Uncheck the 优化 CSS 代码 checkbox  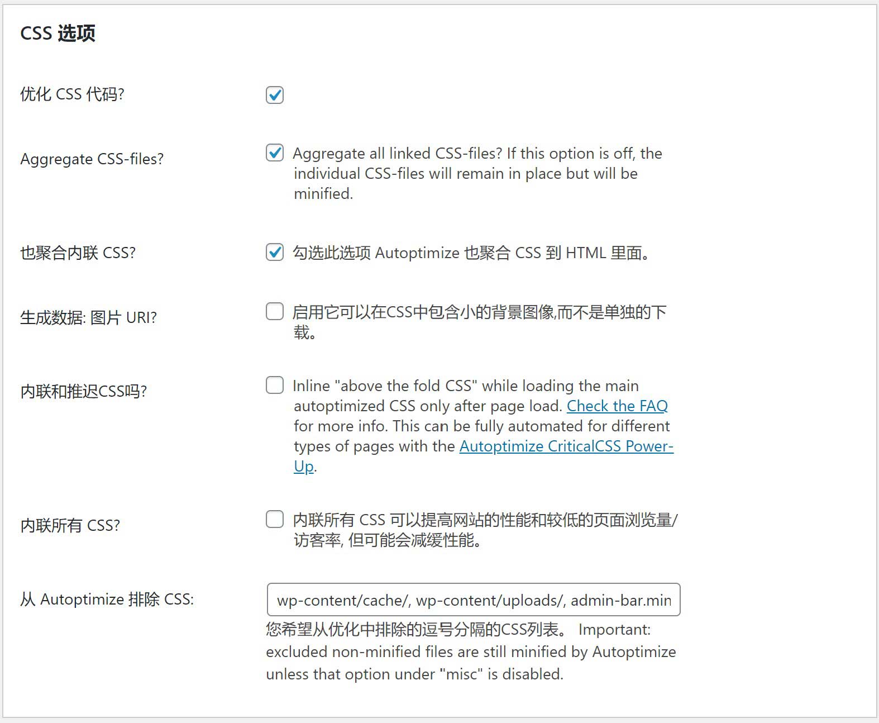pyautogui.click(x=275, y=95)
